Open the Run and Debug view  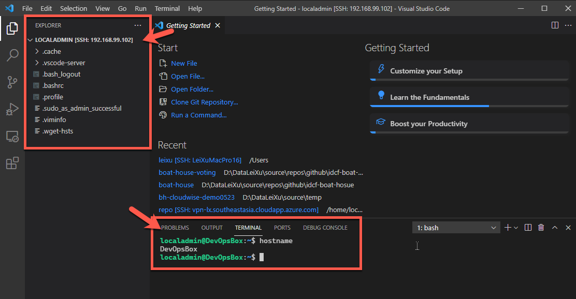pyautogui.click(x=12, y=109)
